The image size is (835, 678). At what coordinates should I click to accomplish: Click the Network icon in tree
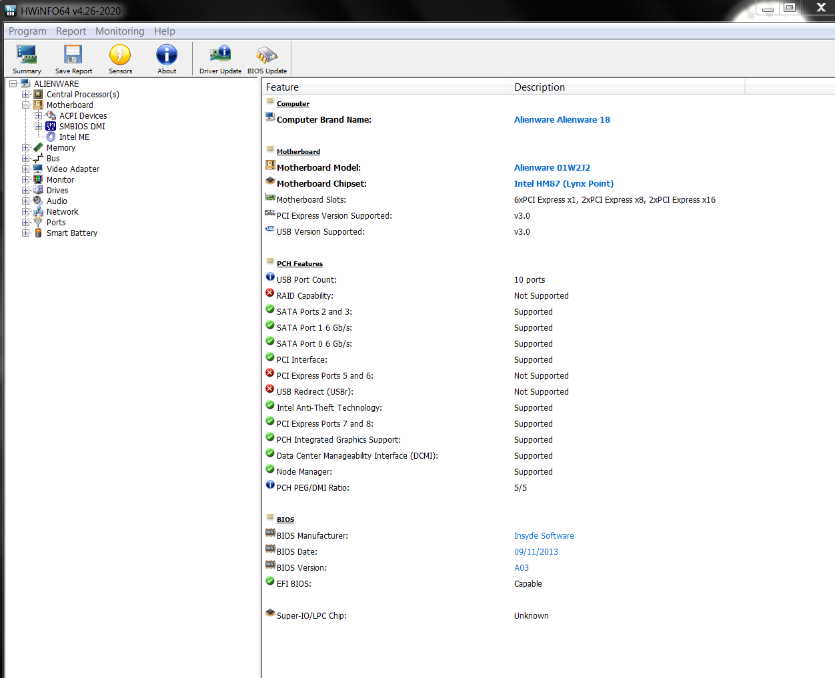click(38, 211)
